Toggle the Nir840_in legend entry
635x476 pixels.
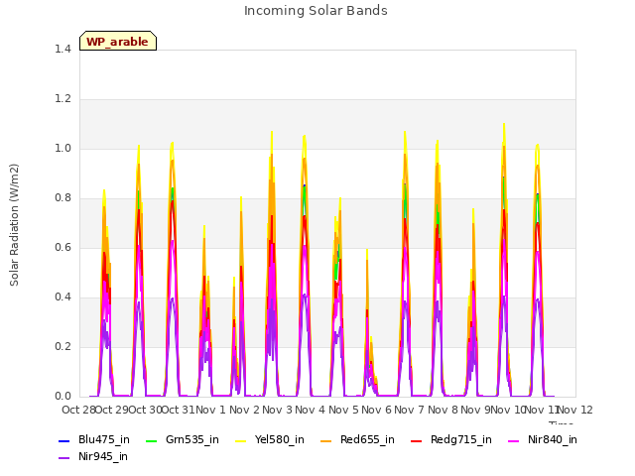coord(543,439)
